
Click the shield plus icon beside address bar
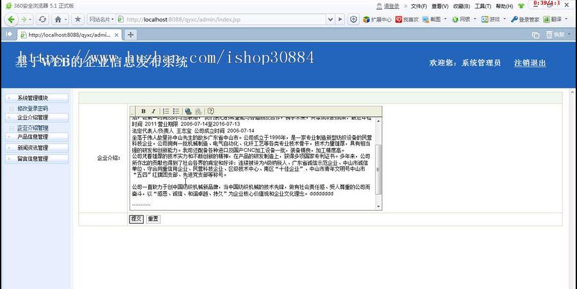click(x=354, y=19)
